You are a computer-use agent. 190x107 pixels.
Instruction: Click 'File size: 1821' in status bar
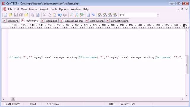pos(127,104)
